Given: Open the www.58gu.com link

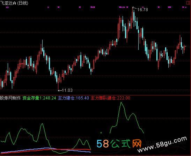Looking at the screenshot, I should (x=162, y=144).
